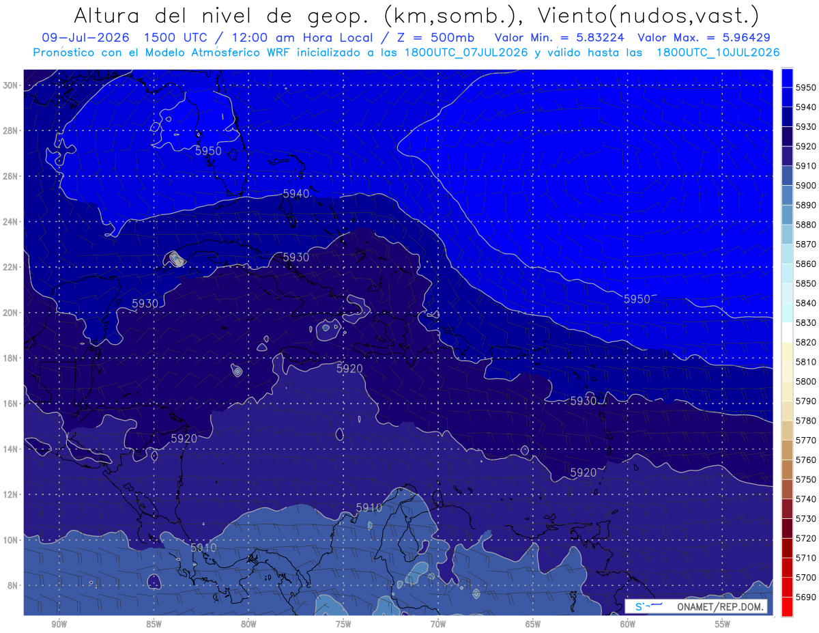The width and height of the screenshot is (819, 633).
Task: Click the tan legend swatch between 5760 and 5770
Action: pyautogui.click(x=787, y=450)
